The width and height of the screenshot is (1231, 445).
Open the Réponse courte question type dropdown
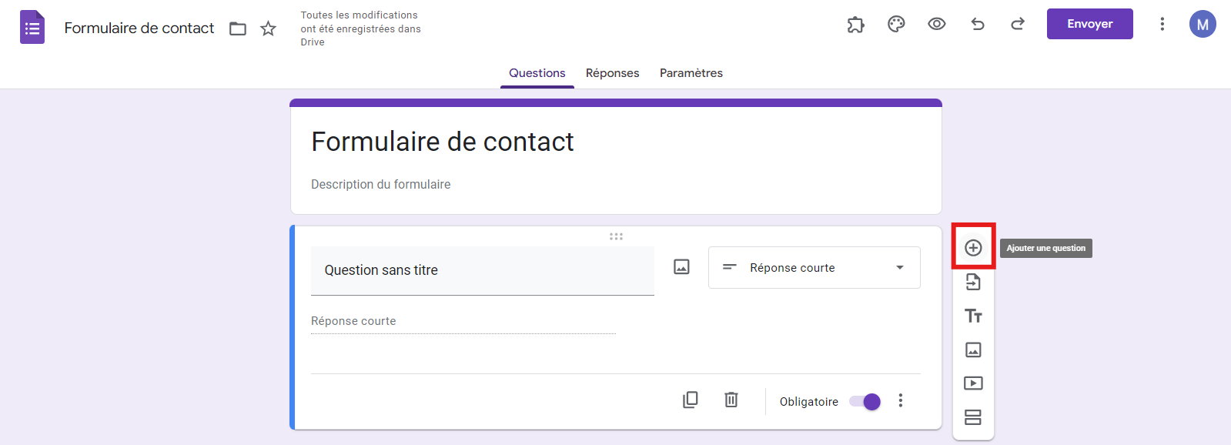click(x=814, y=268)
